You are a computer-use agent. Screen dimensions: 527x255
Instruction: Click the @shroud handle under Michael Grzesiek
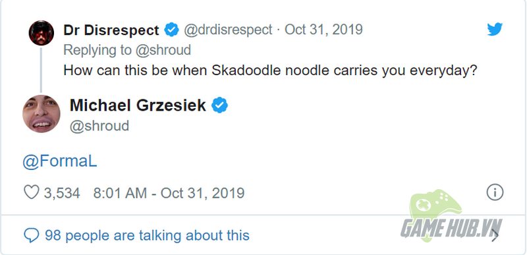(99, 126)
